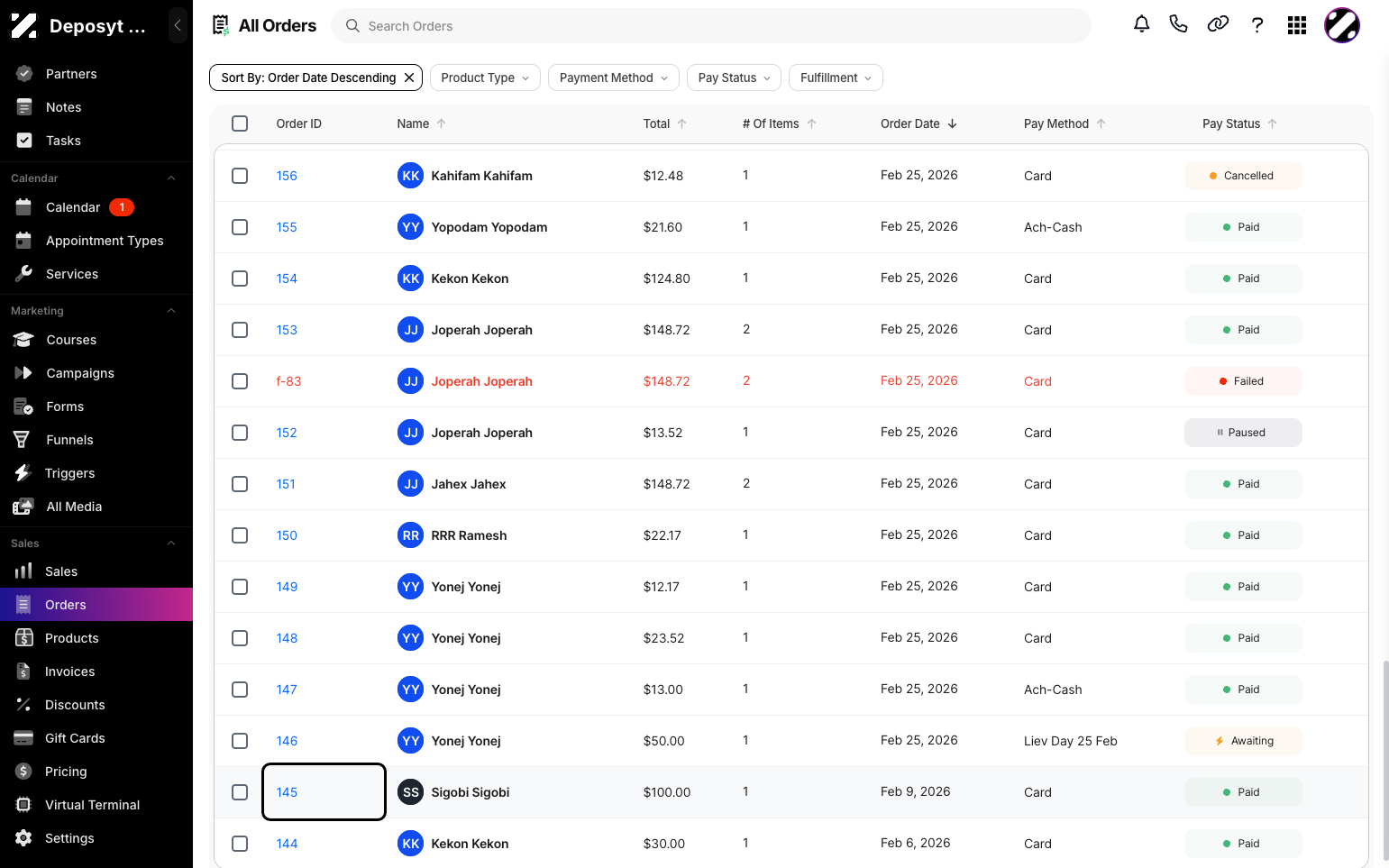Open order 149 link

point(287,587)
